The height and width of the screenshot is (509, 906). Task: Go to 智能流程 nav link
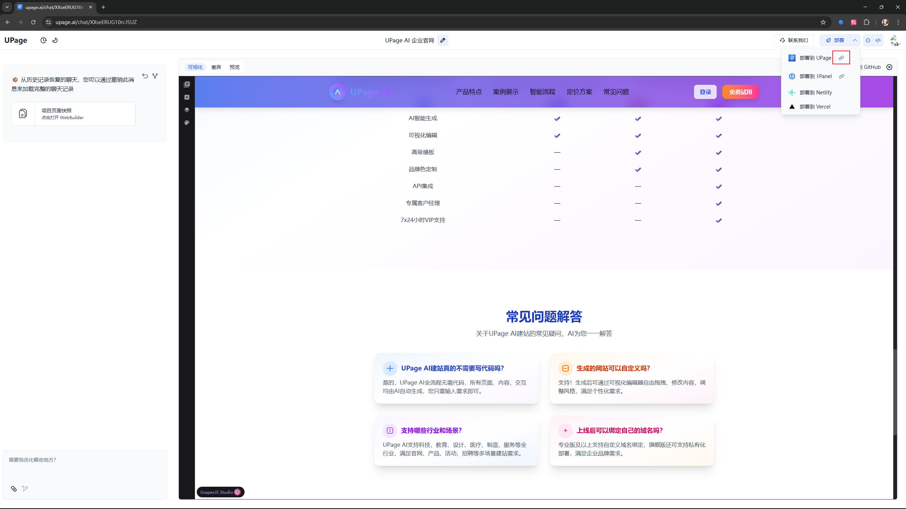(x=543, y=92)
